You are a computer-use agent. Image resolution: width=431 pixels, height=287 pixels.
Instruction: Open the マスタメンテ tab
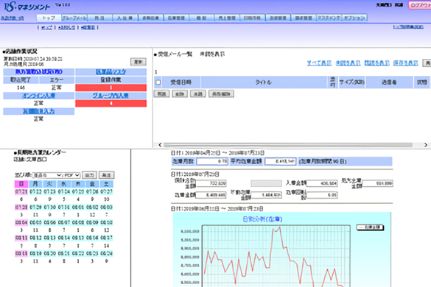[329, 18]
